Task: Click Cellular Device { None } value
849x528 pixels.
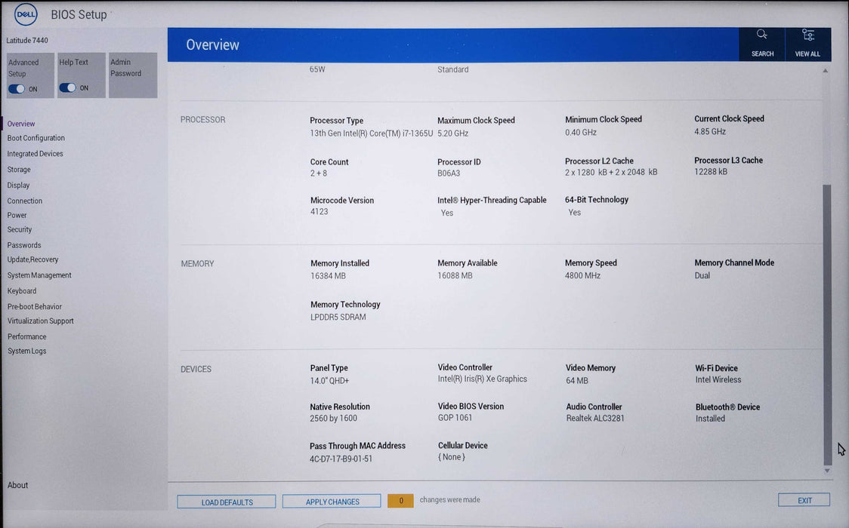Action: (452, 457)
